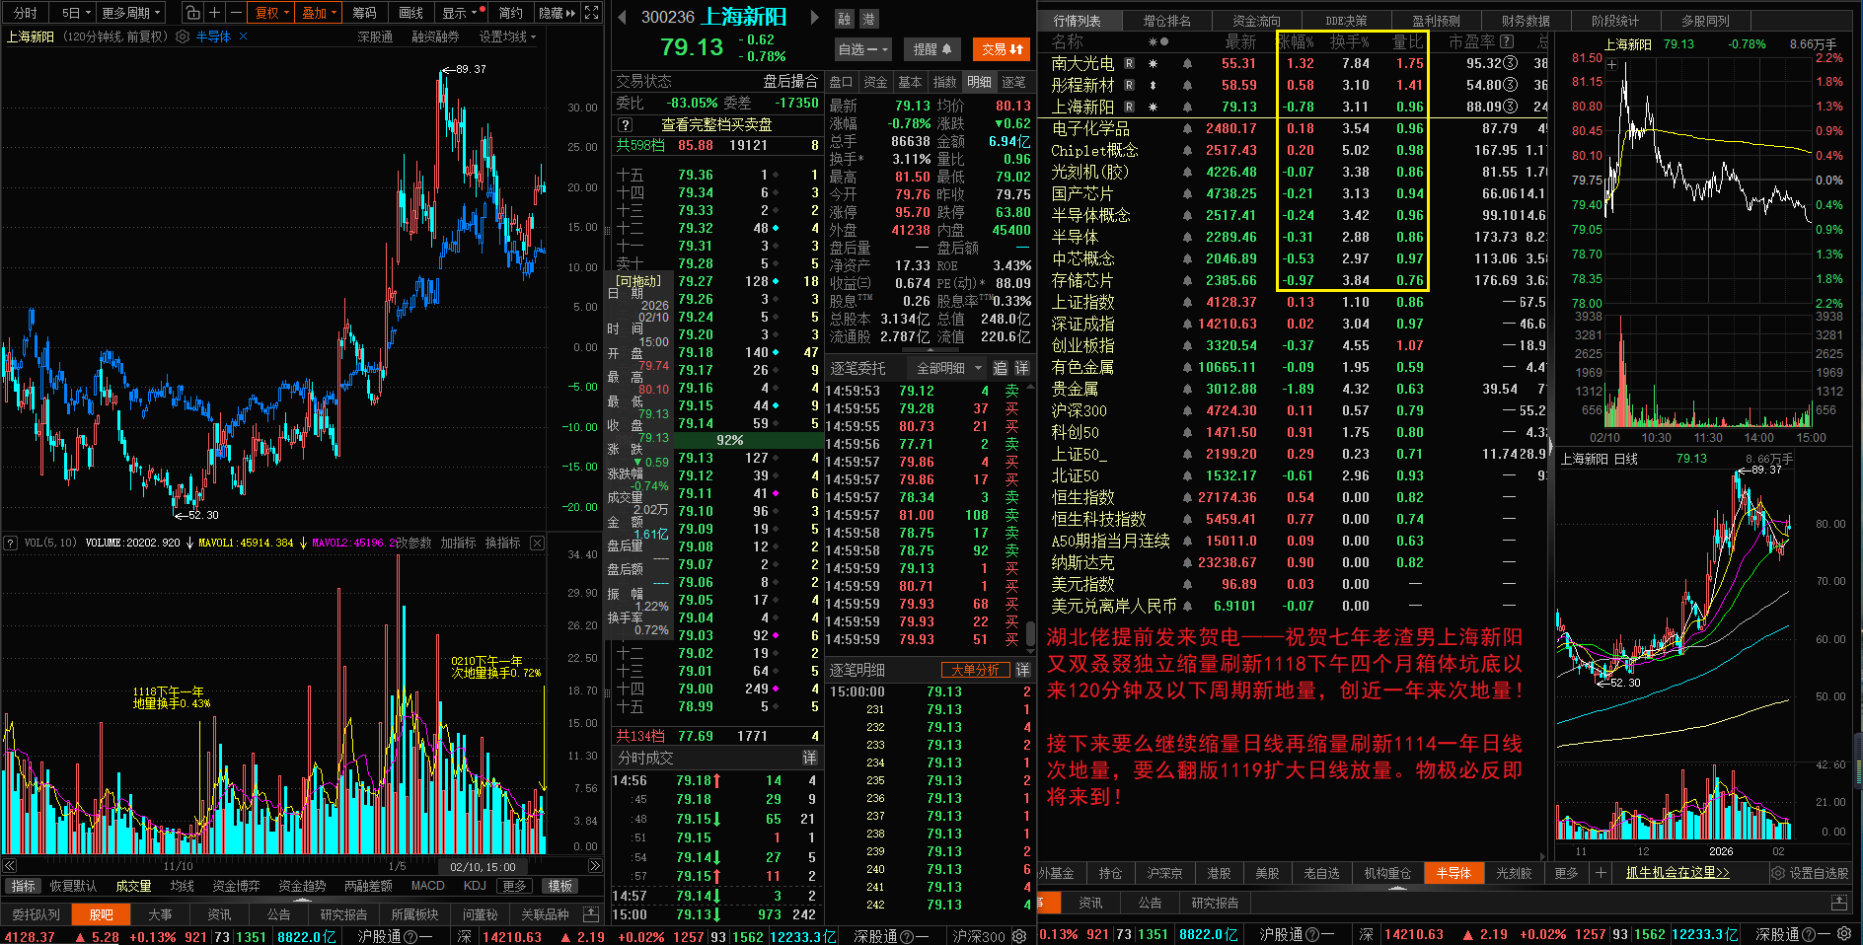Toggle 简约 simple mode
The height and width of the screenshot is (945, 1863).
[x=511, y=13]
